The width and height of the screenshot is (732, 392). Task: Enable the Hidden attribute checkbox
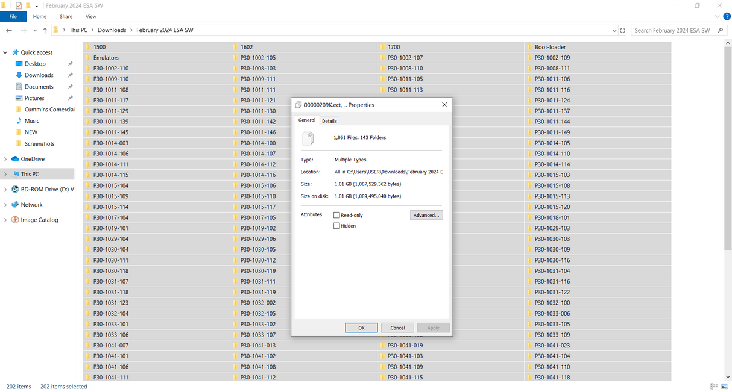pos(336,225)
